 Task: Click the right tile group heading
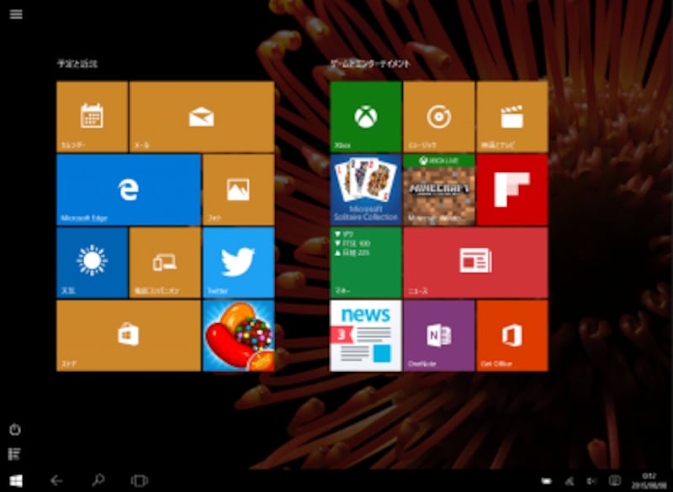370,64
